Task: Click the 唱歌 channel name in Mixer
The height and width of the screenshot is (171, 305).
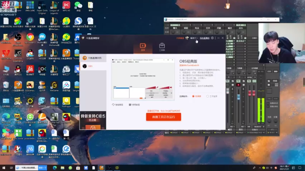Action: pos(186,28)
